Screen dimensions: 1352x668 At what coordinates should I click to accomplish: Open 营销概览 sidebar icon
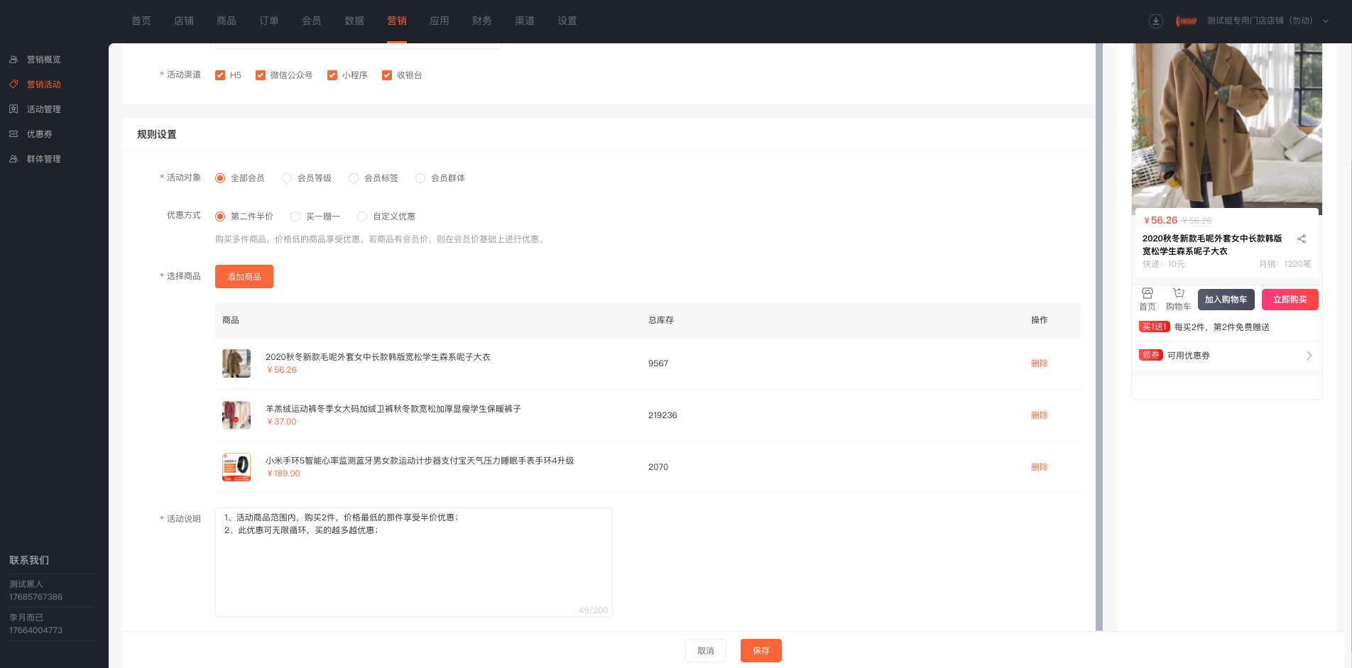[x=13, y=60]
